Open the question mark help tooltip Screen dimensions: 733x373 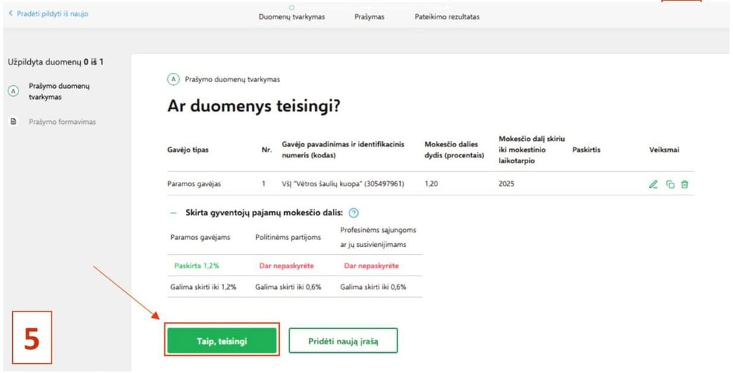[x=354, y=213]
